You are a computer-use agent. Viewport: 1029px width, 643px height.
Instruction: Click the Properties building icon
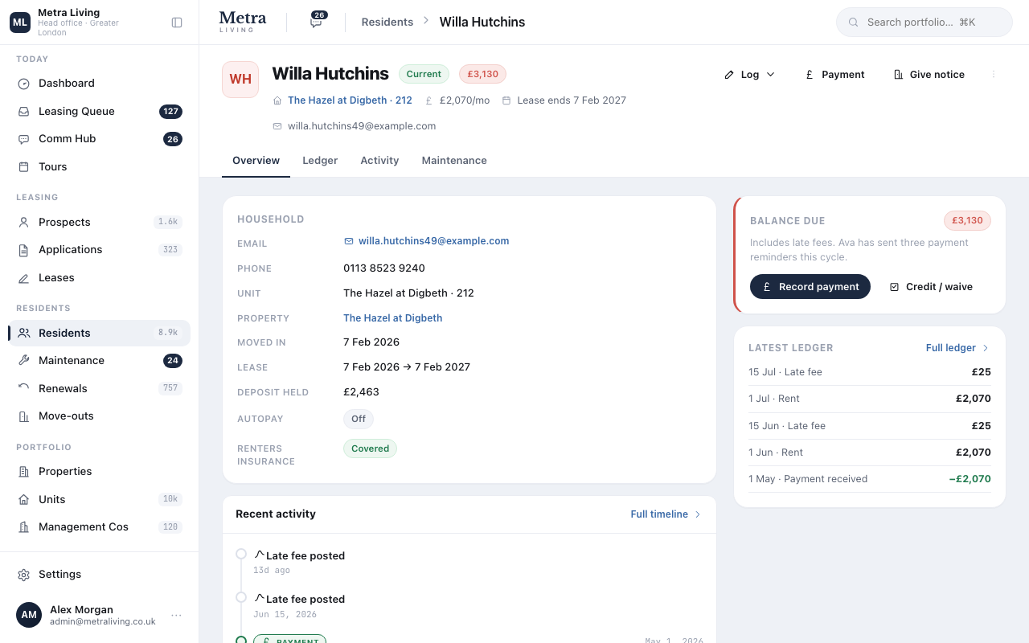coord(24,472)
